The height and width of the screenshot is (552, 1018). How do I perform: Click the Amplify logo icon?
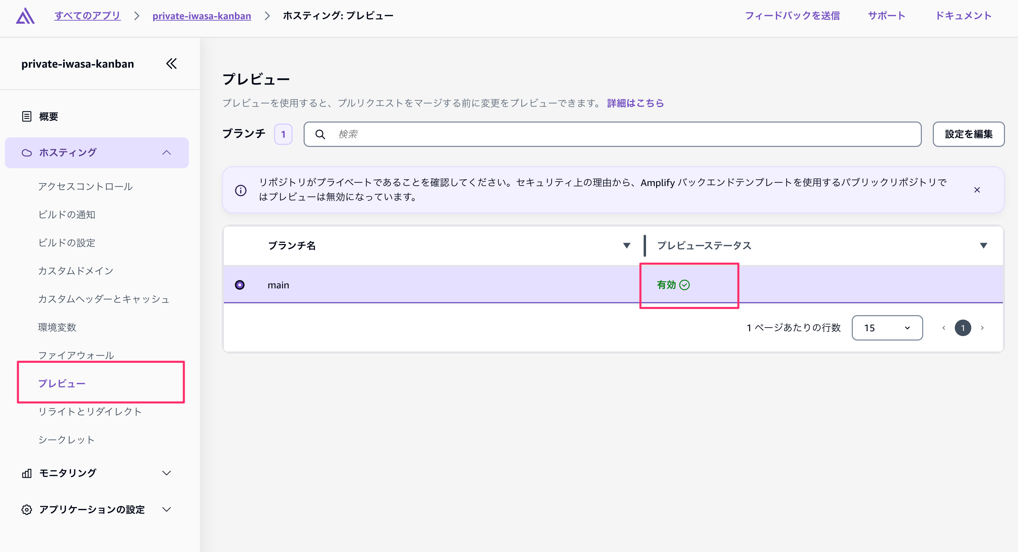click(x=25, y=16)
